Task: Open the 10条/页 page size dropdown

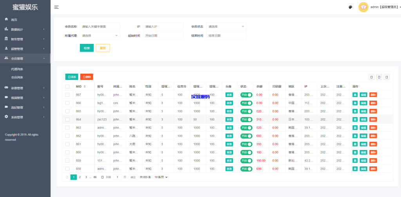Action: click(x=161, y=177)
